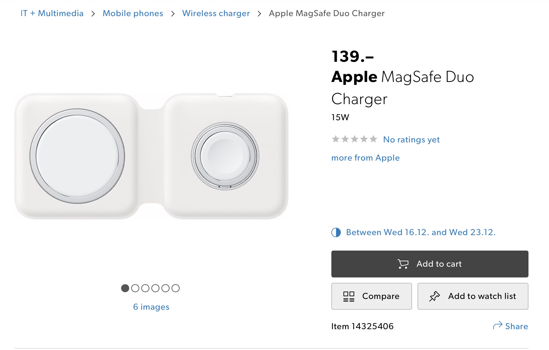Navigate to Wireless charger breadcrumb
This screenshot has height=350, width=549.
(216, 13)
